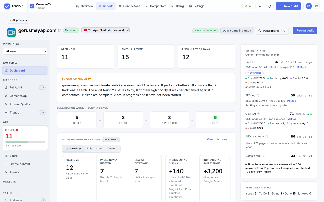Open Full Audit in the sidebar
This screenshot has height=202, width=324.
25,87
